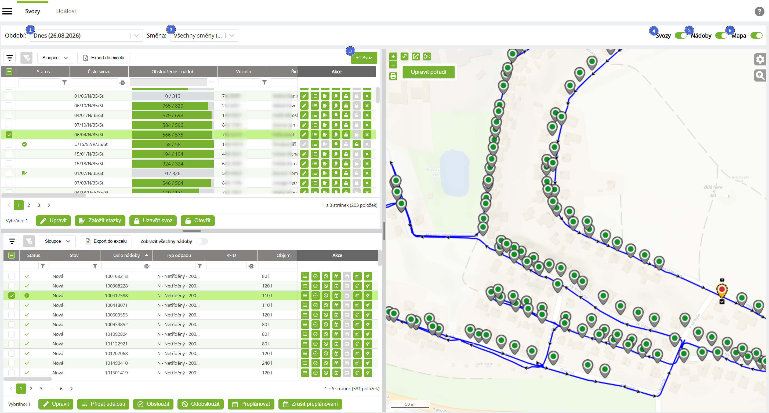
Task: Click pencil edit icon for route 15/01/N/35/St
Action: click(304, 154)
